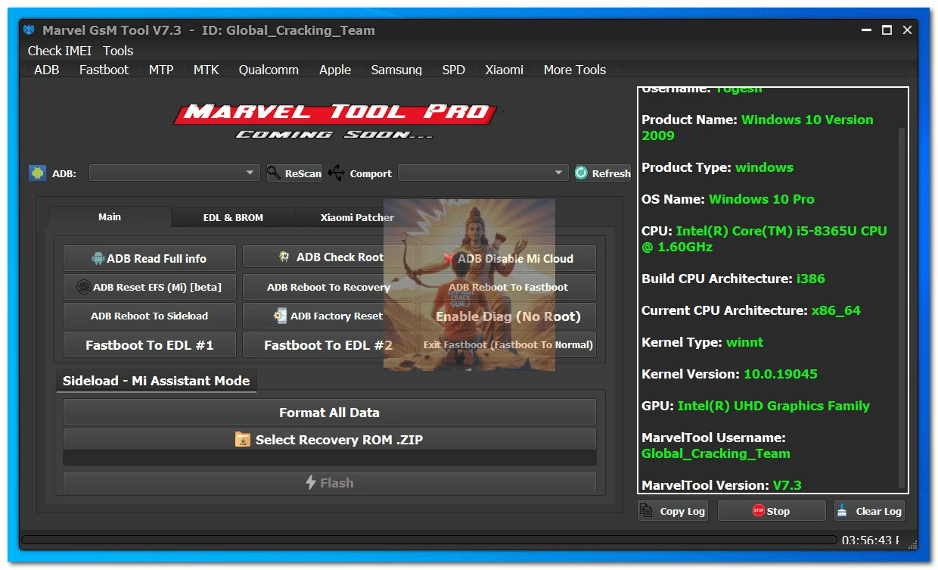938x570 pixels.
Task: Click the ReScan button
Action: click(294, 173)
